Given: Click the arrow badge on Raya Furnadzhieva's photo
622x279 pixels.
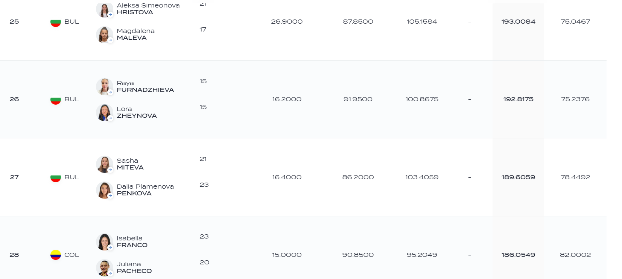Looking at the screenshot, I should (x=110, y=92).
